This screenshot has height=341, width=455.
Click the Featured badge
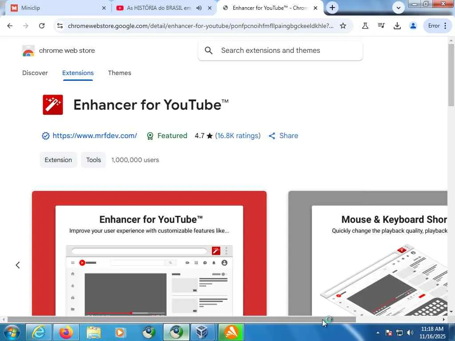click(167, 136)
